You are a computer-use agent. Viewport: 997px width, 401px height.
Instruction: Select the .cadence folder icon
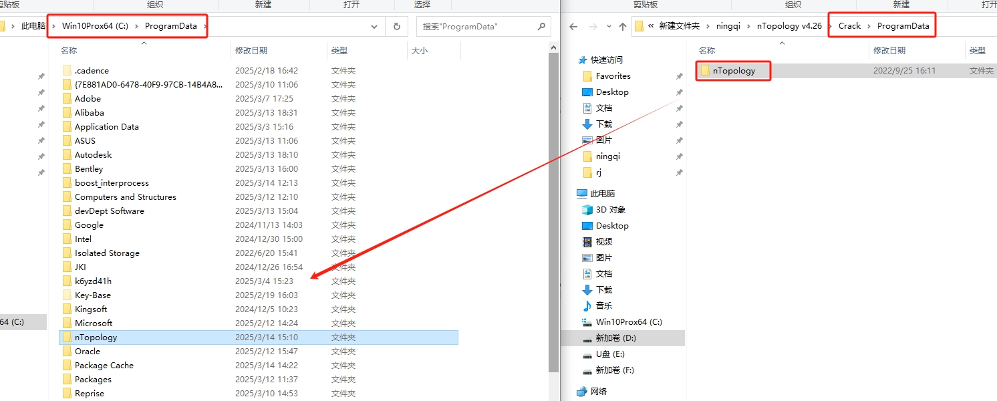click(66, 70)
